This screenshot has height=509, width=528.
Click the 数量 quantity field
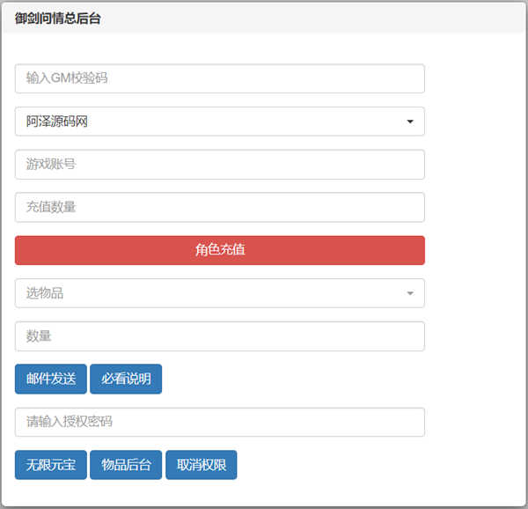point(219,336)
